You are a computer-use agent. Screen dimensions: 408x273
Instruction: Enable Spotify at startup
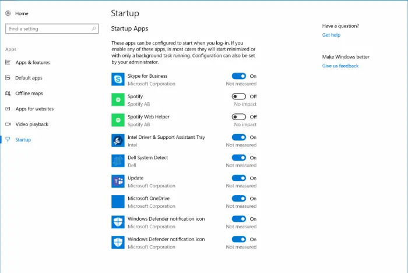(239, 96)
